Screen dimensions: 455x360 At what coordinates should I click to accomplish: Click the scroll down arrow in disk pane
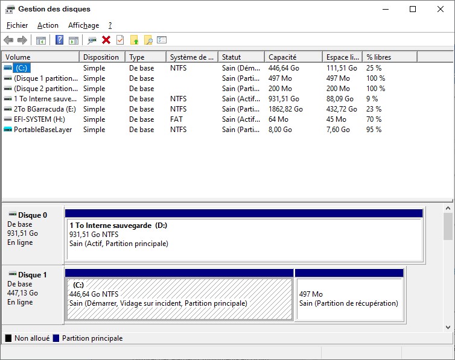pos(448,327)
